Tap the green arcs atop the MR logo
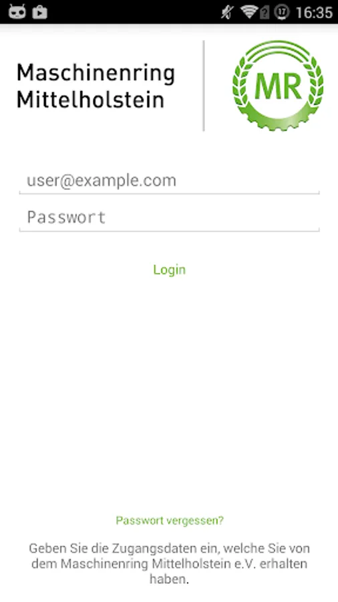This screenshot has height=602, width=338. tap(278, 49)
